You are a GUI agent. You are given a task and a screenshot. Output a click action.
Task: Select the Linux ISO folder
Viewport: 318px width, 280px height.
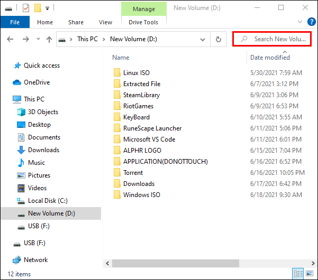[137, 73]
